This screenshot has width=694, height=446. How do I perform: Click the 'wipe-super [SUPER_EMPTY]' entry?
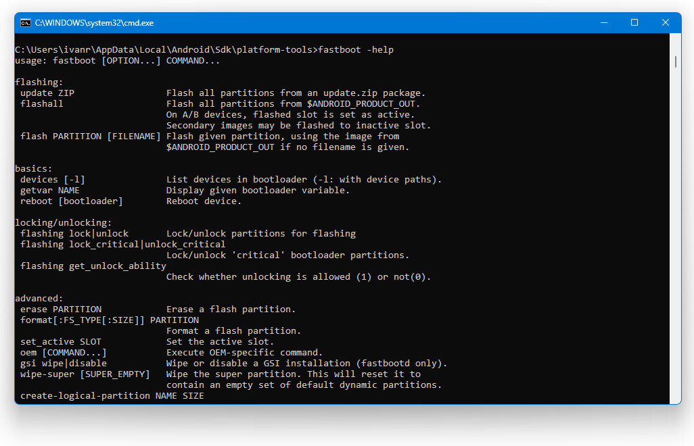[85, 374]
